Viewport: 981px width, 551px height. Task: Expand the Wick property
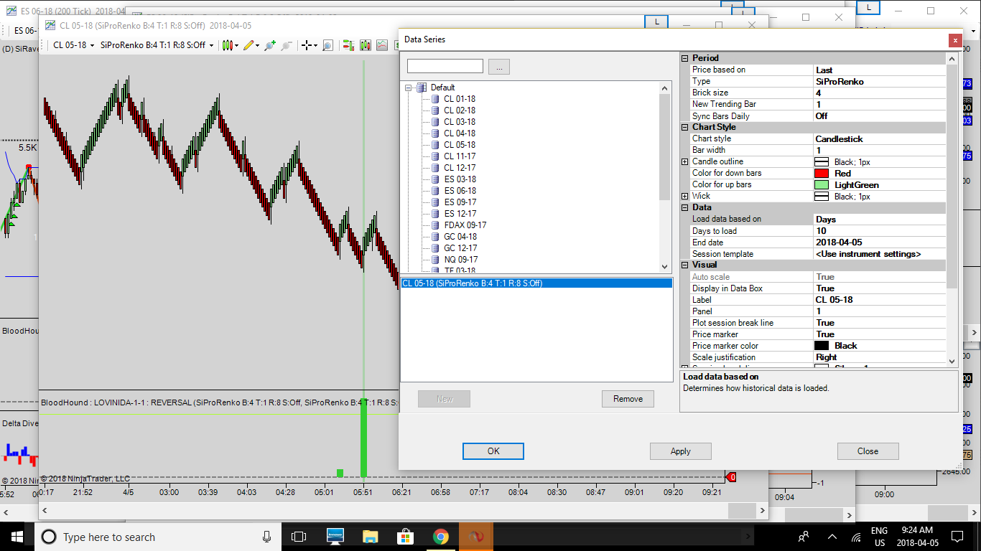coord(684,196)
